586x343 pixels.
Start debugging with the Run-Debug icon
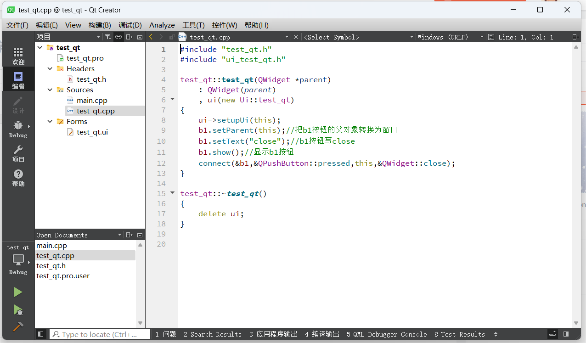[x=18, y=310]
